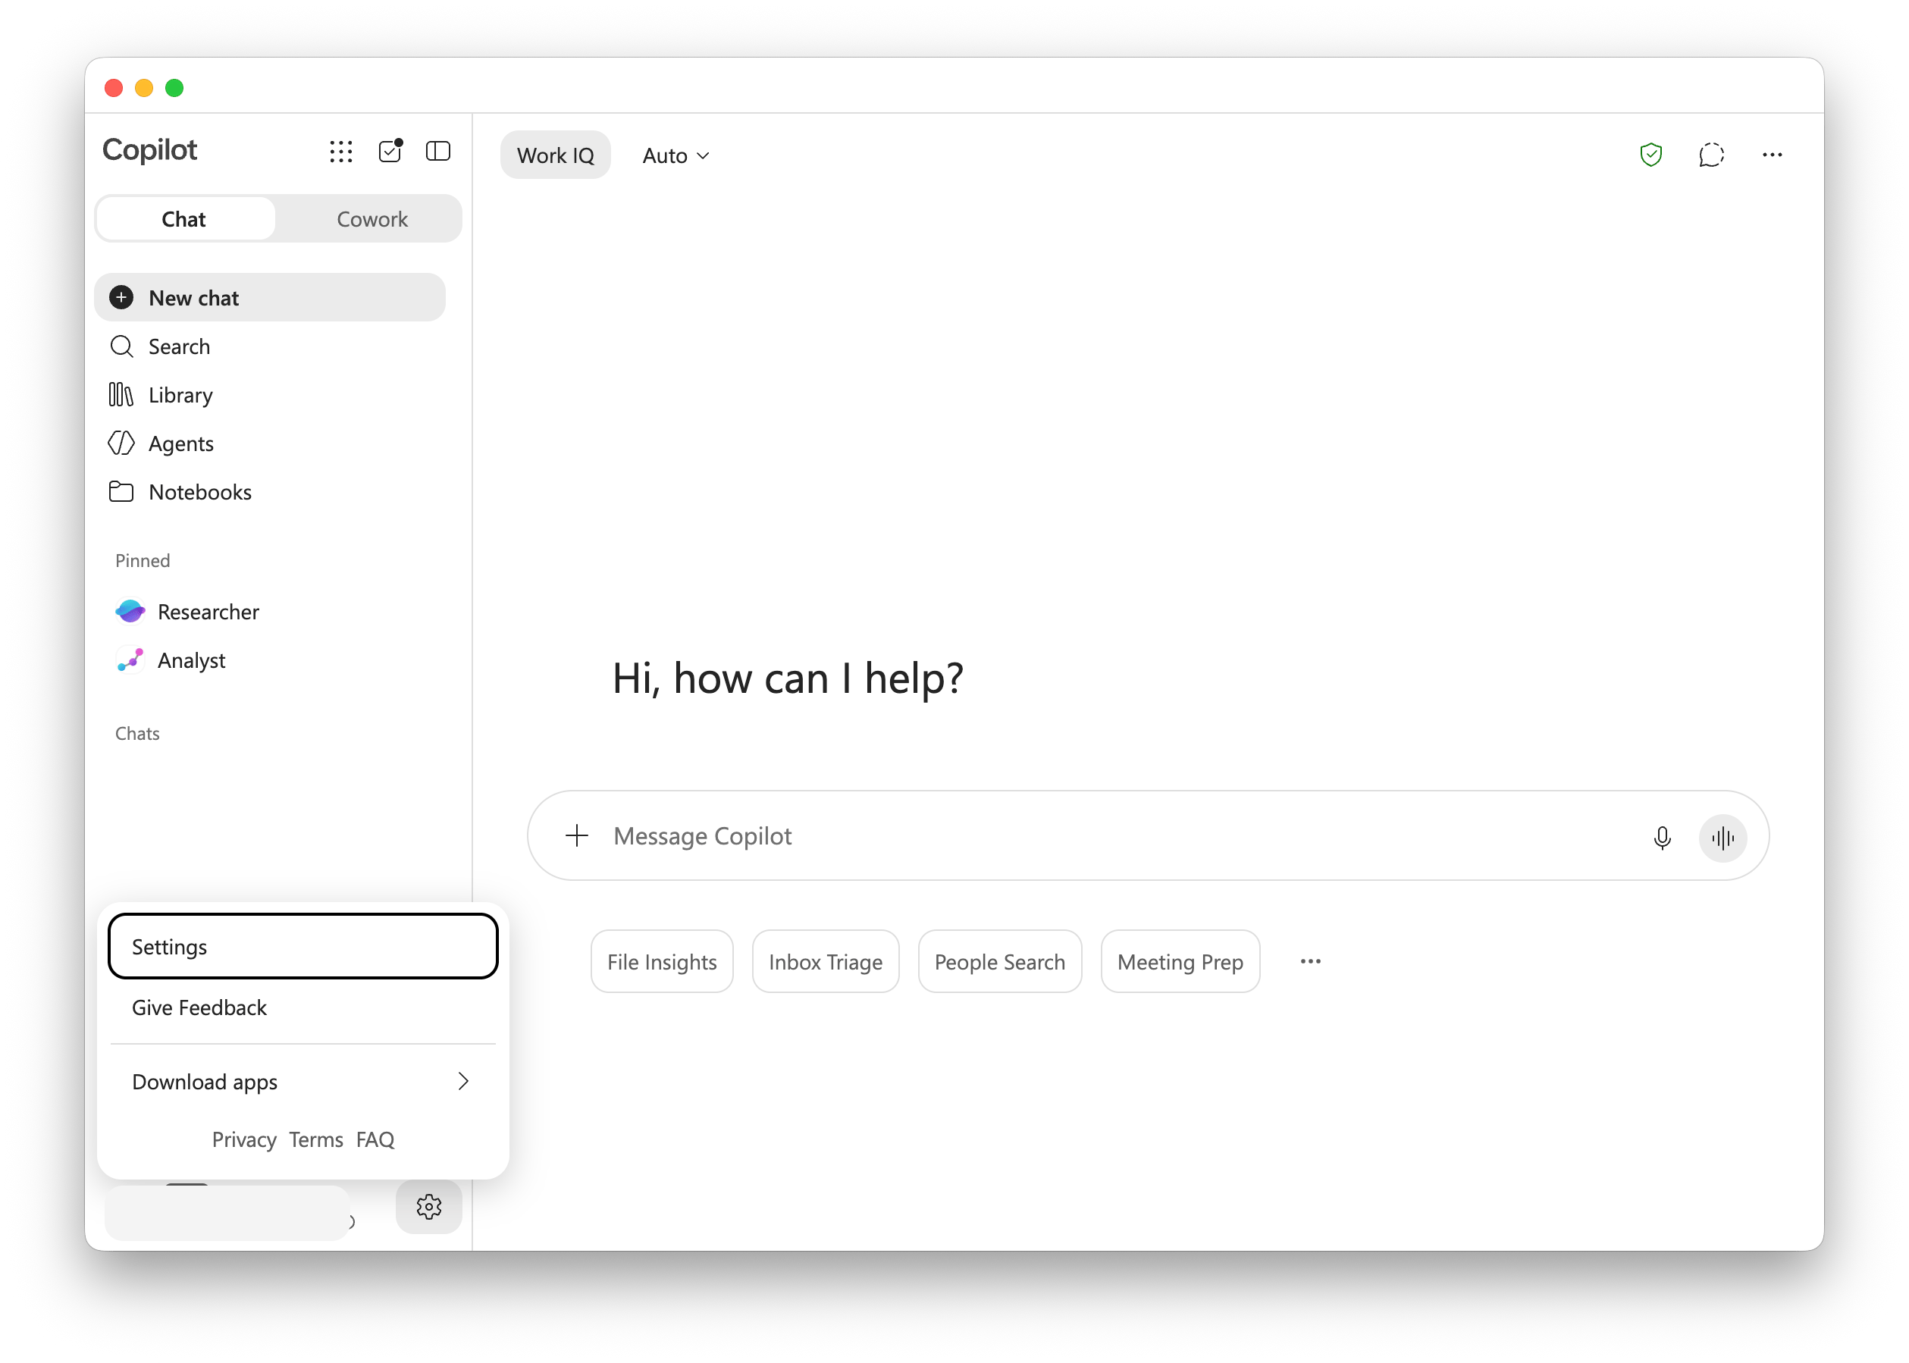Open the top-right more options ellipsis
The image size is (1909, 1363).
point(1771,155)
